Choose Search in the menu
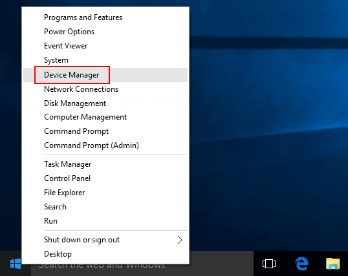348x276 pixels. [x=105, y=207]
